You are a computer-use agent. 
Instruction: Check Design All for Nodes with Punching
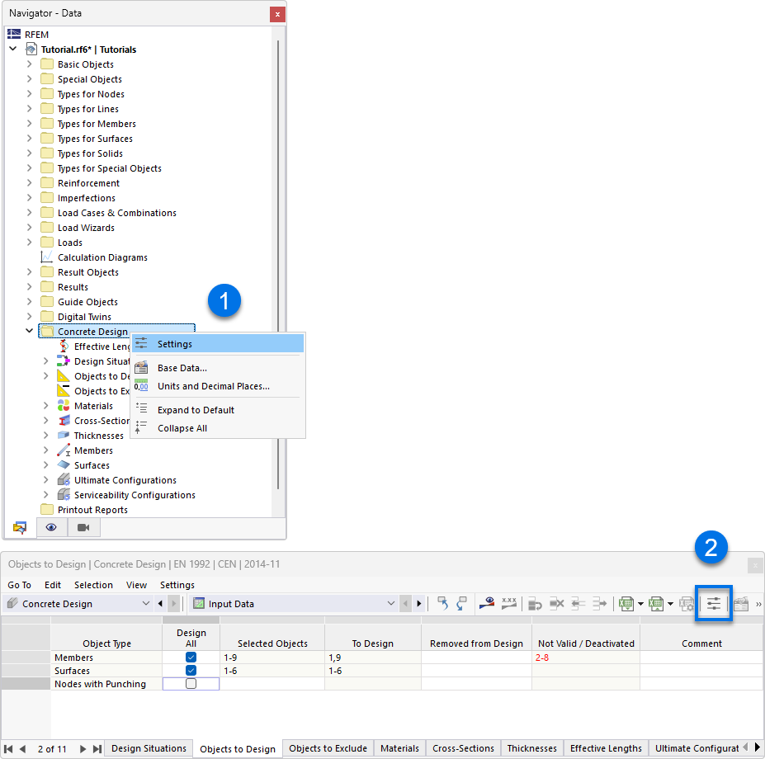tap(191, 684)
